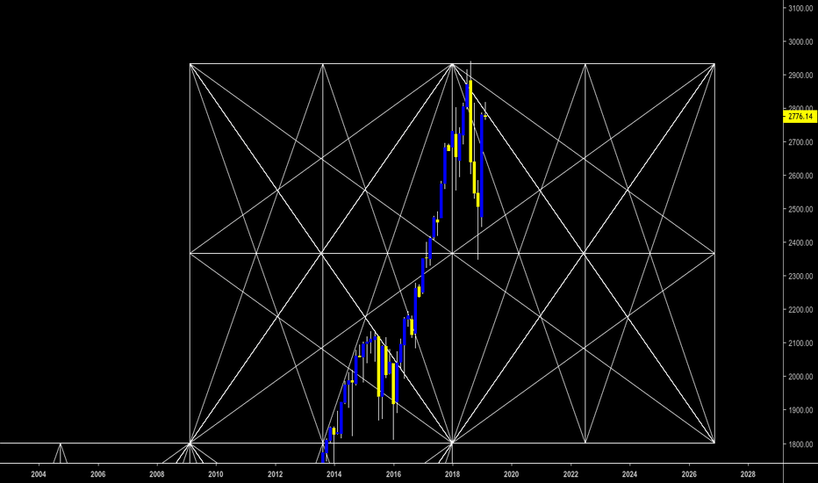
Task: Select the Gann box top-left corner anchor
Action: coord(190,64)
